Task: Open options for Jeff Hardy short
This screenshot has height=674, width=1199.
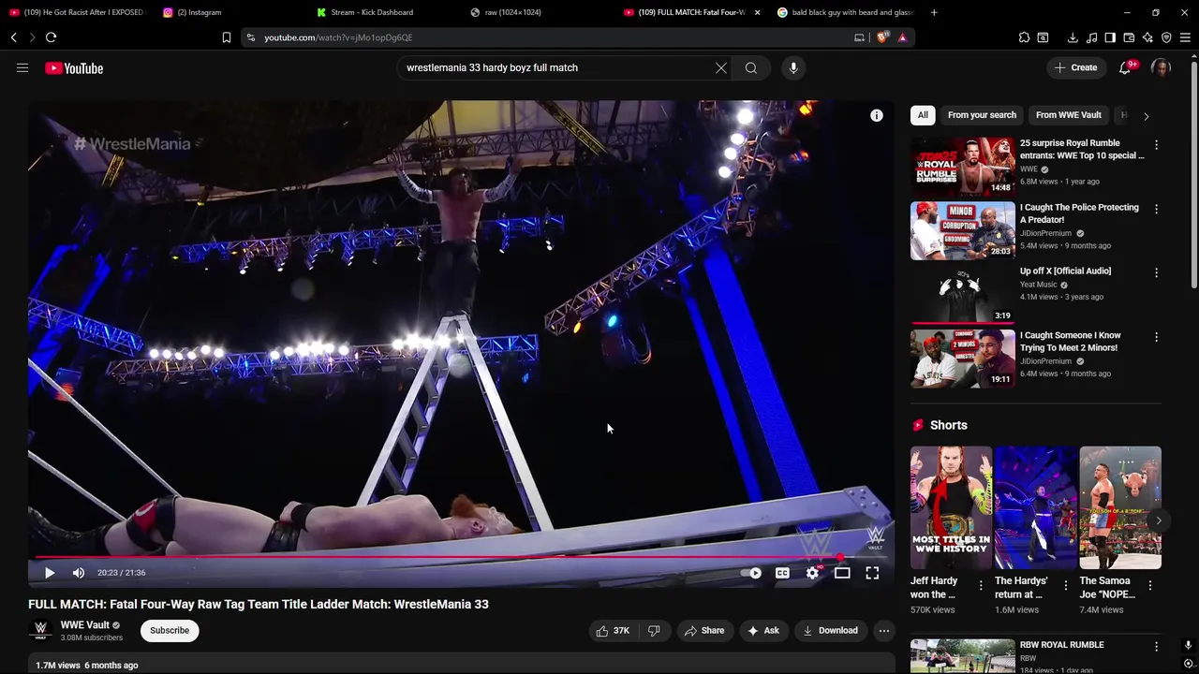Action: 981,585
